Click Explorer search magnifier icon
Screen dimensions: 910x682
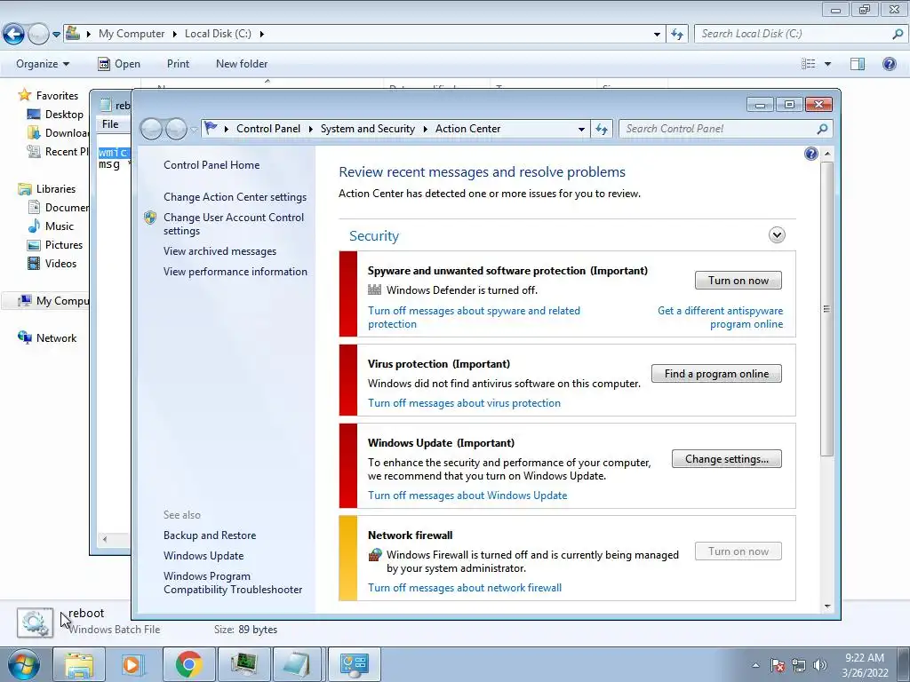click(898, 34)
